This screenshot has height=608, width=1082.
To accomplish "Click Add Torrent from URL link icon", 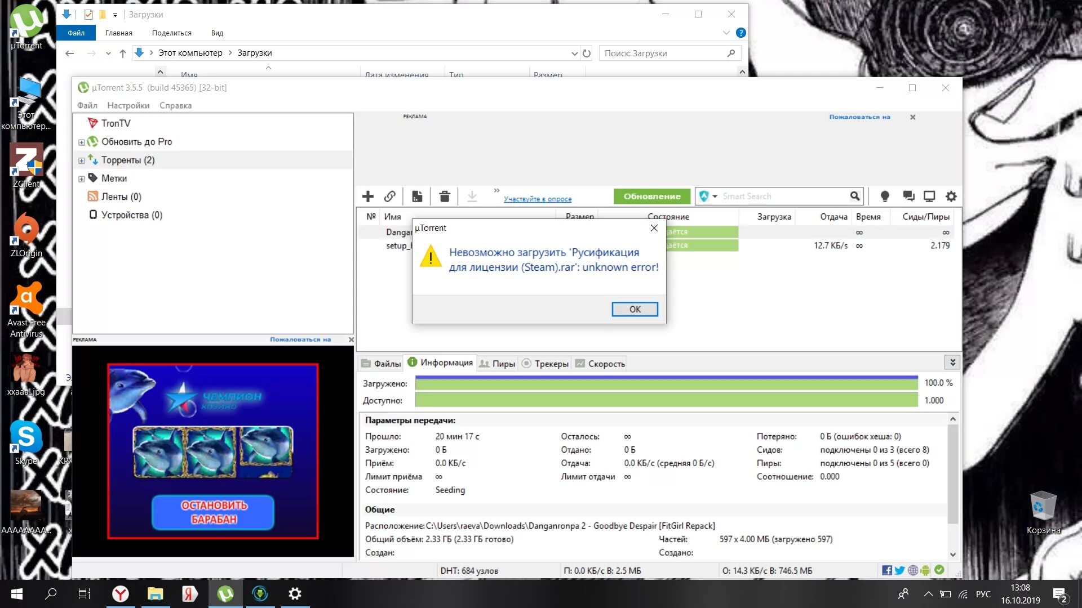I will coord(389,196).
